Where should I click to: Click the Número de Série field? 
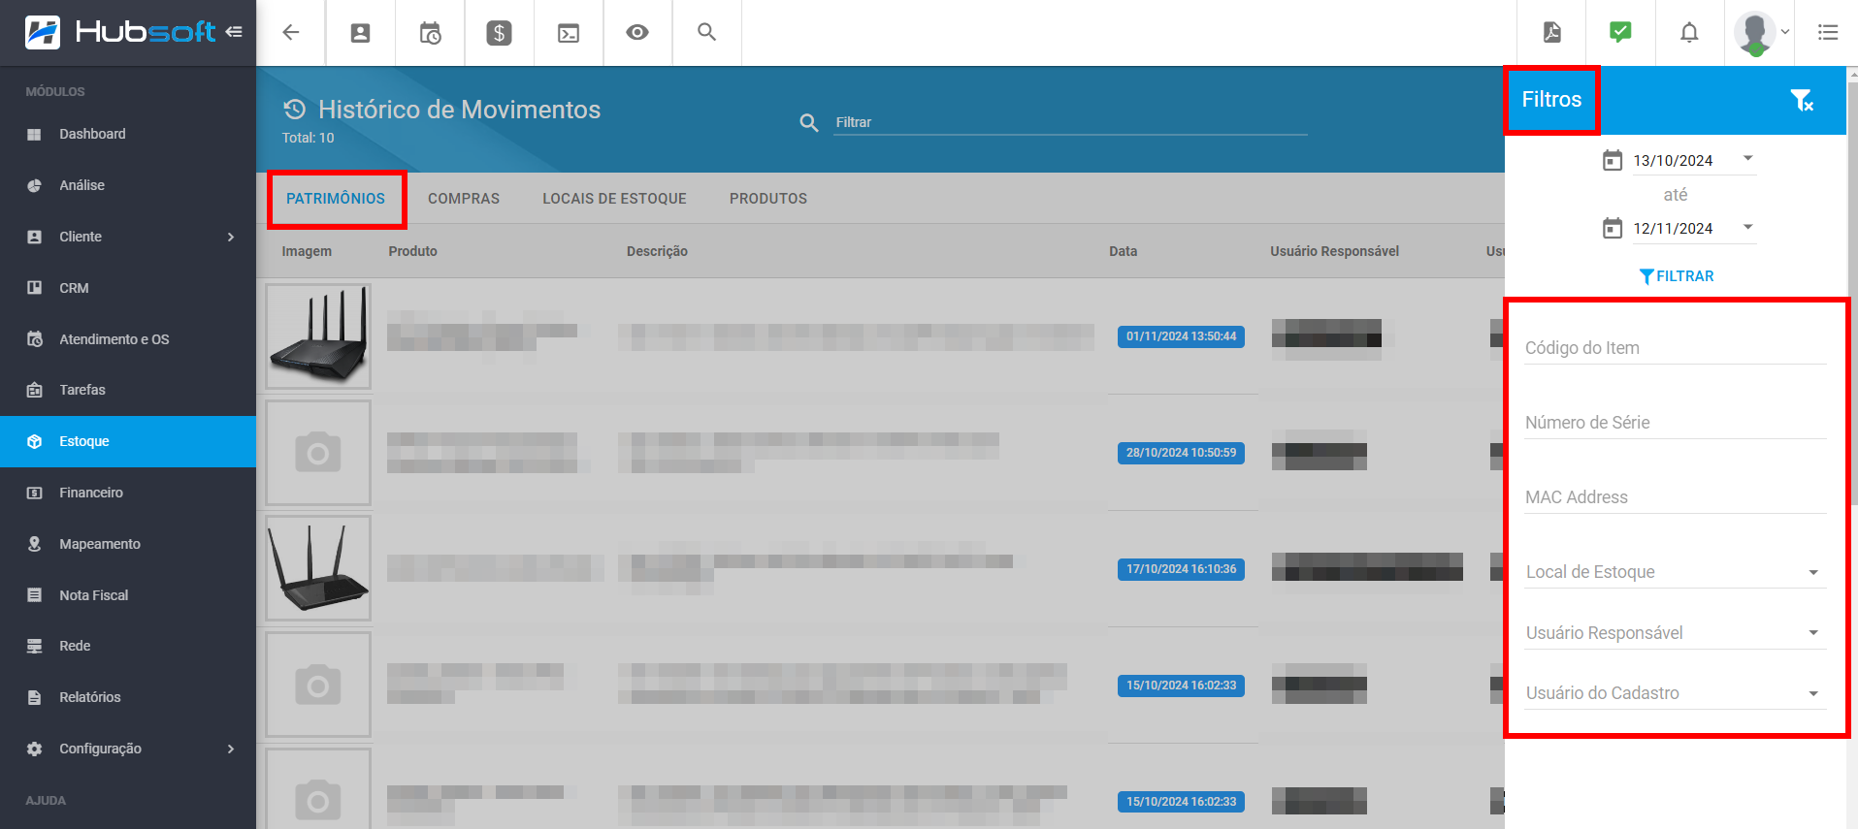coord(1676,422)
